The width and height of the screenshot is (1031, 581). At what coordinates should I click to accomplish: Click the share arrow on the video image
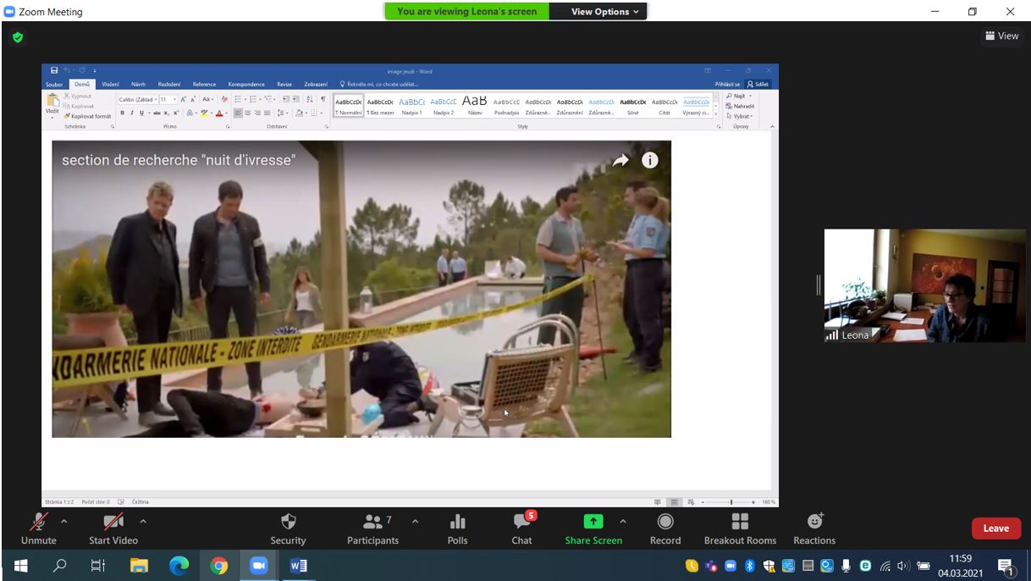click(620, 160)
